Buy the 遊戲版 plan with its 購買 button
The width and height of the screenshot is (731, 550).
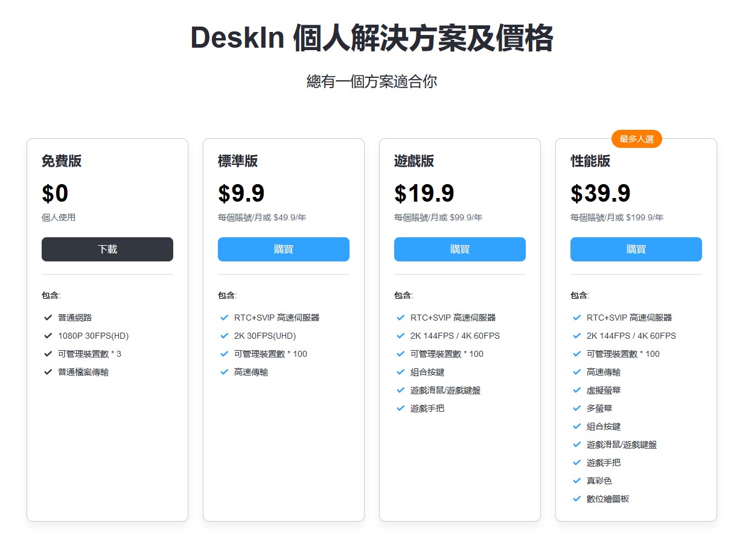460,249
